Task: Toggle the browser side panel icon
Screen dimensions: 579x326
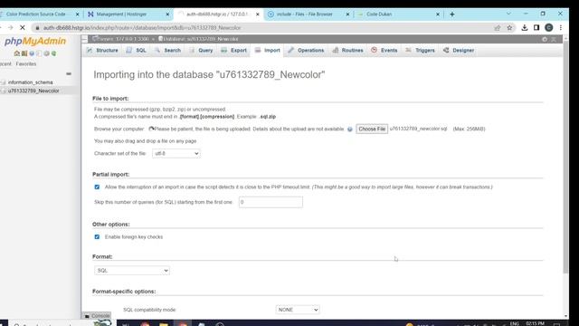Action: coord(536,28)
